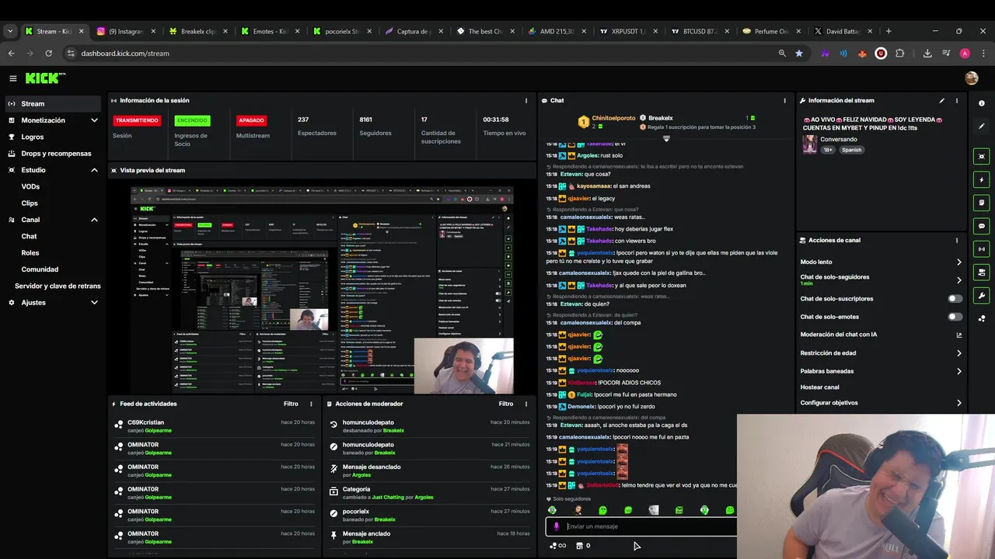Open Modo lento options chevron
995x559 pixels.
tap(958, 262)
